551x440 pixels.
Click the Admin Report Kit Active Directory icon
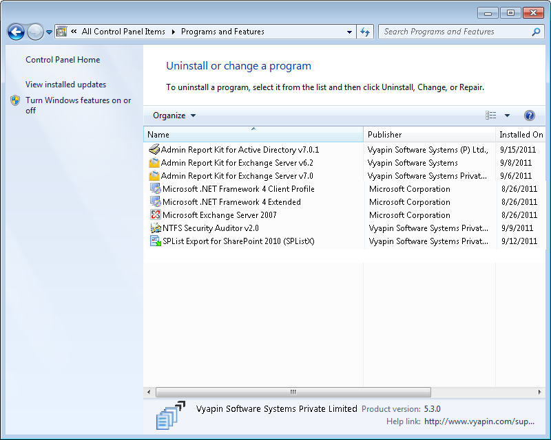154,150
